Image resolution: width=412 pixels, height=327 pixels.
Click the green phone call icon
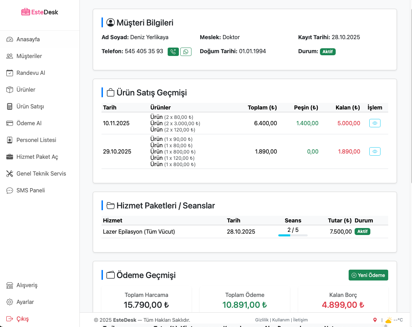coord(173,52)
